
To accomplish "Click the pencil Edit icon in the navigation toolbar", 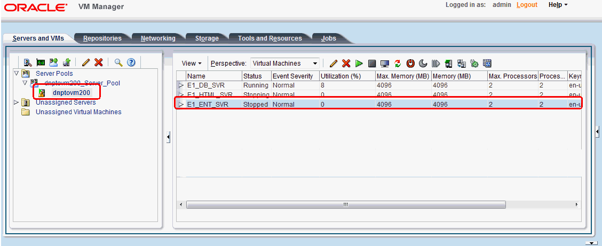I will (x=86, y=62).
